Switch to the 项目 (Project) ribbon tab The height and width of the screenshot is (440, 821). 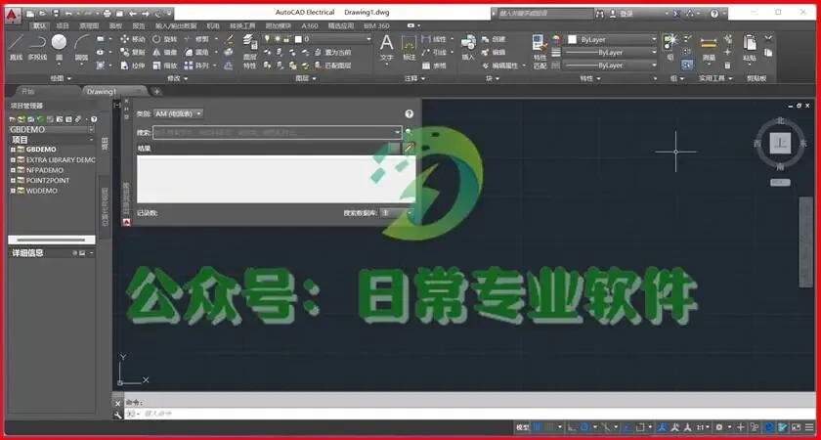click(63, 25)
